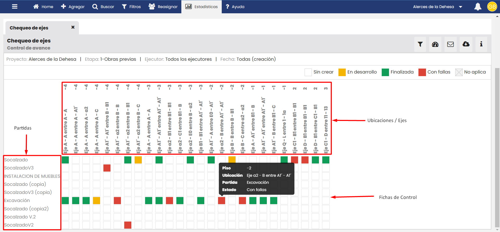Open notifications bell
This screenshot has height=232, width=500.
point(478,7)
